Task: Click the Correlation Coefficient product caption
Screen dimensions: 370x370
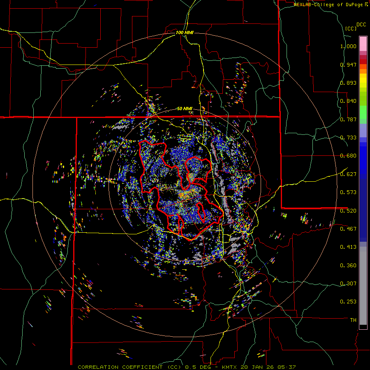Action: pos(187,367)
